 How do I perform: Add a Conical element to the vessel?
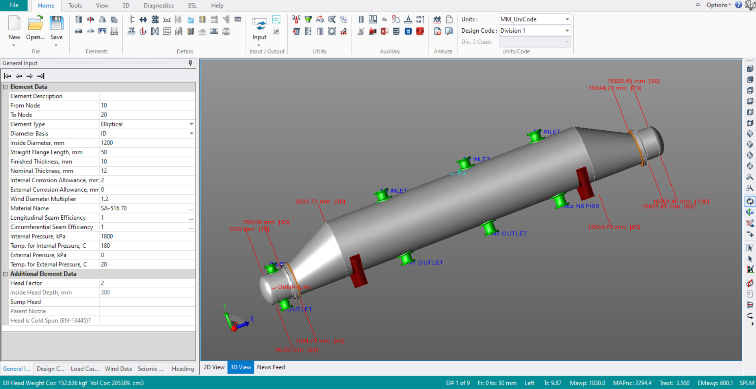coord(102,19)
